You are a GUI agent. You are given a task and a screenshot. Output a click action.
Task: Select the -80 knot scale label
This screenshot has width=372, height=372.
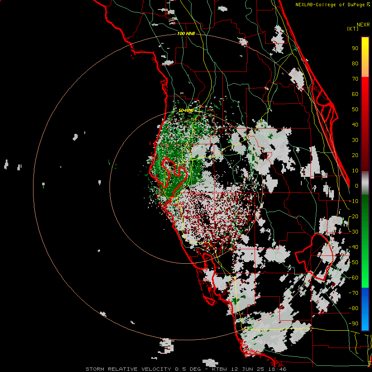point(353,308)
